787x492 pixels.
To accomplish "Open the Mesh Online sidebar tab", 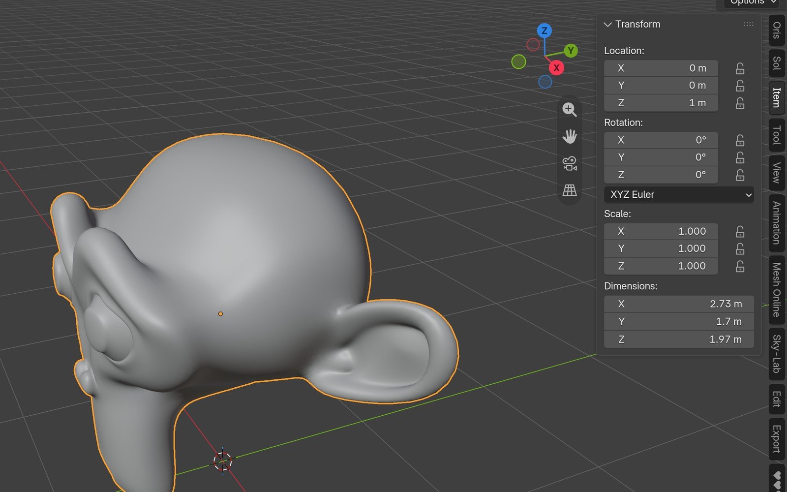I will [776, 290].
